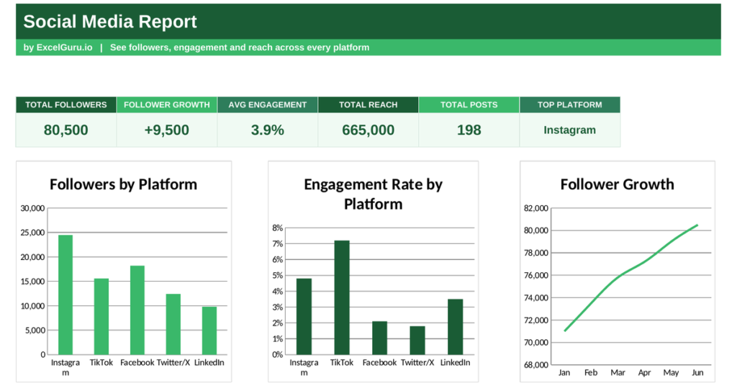
Task: Click 4% axis label in Engagement chart
Action: (x=277, y=292)
